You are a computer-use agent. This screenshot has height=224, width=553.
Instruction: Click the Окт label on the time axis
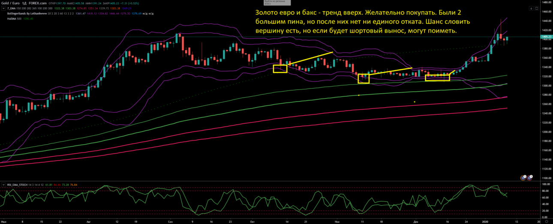[252, 222]
